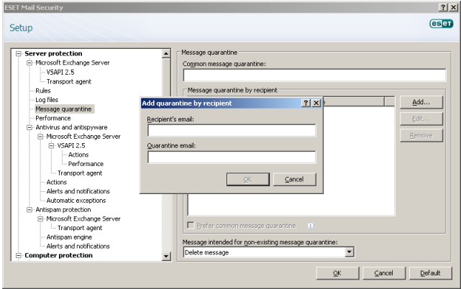461x289 pixels.
Task: Collapse the Antispam protection node
Action: [29, 210]
